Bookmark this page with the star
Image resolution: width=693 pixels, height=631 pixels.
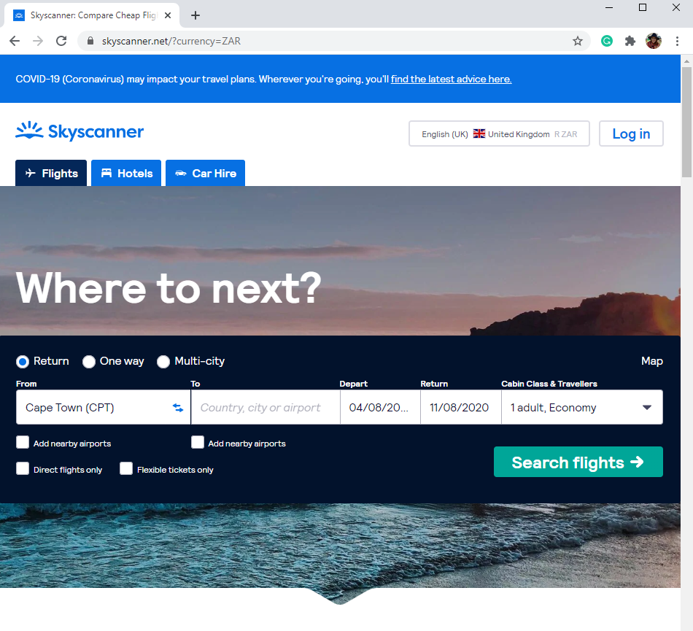[x=577, y=41]
